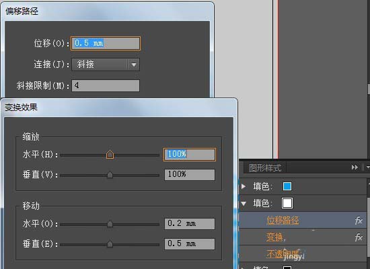Open the 变换 effect entry

275,237
